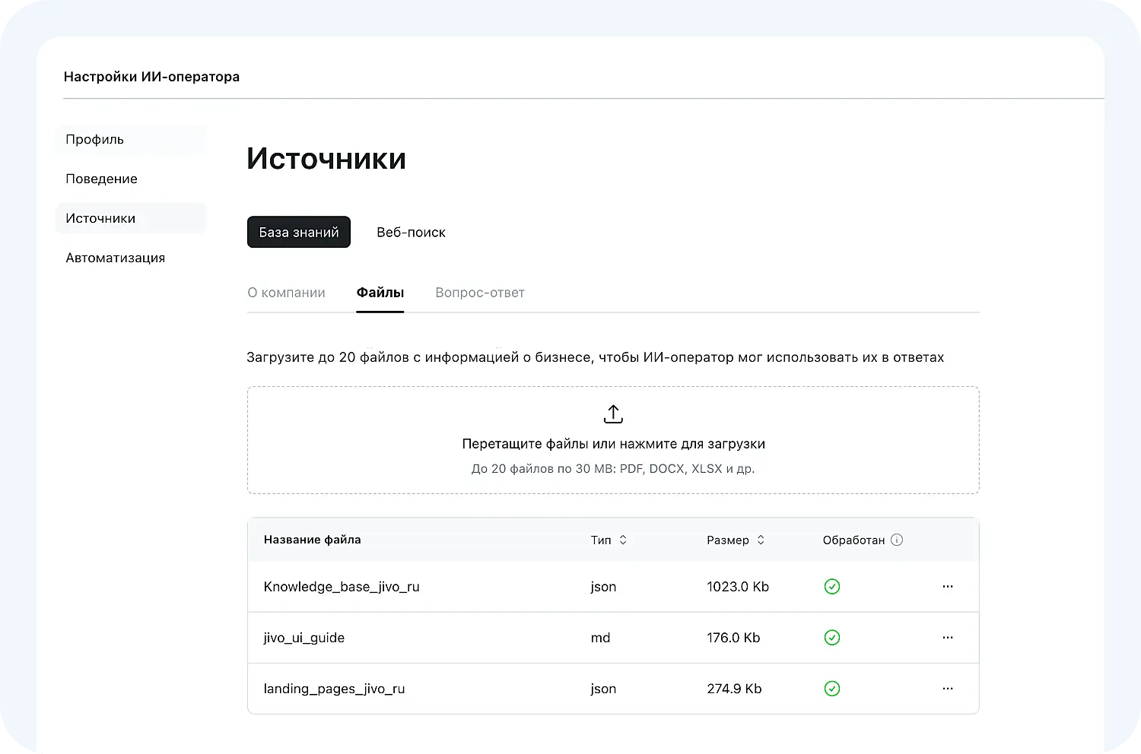The width and height of the screenshot is (1141, 754).
Task: Click the json type of Knowledge_base_jivo_ru
Action: (603, 588)
